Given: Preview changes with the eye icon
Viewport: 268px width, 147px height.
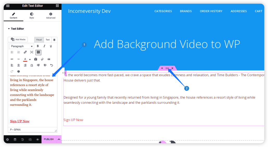Looking at the screenshot, I should 37,139.
